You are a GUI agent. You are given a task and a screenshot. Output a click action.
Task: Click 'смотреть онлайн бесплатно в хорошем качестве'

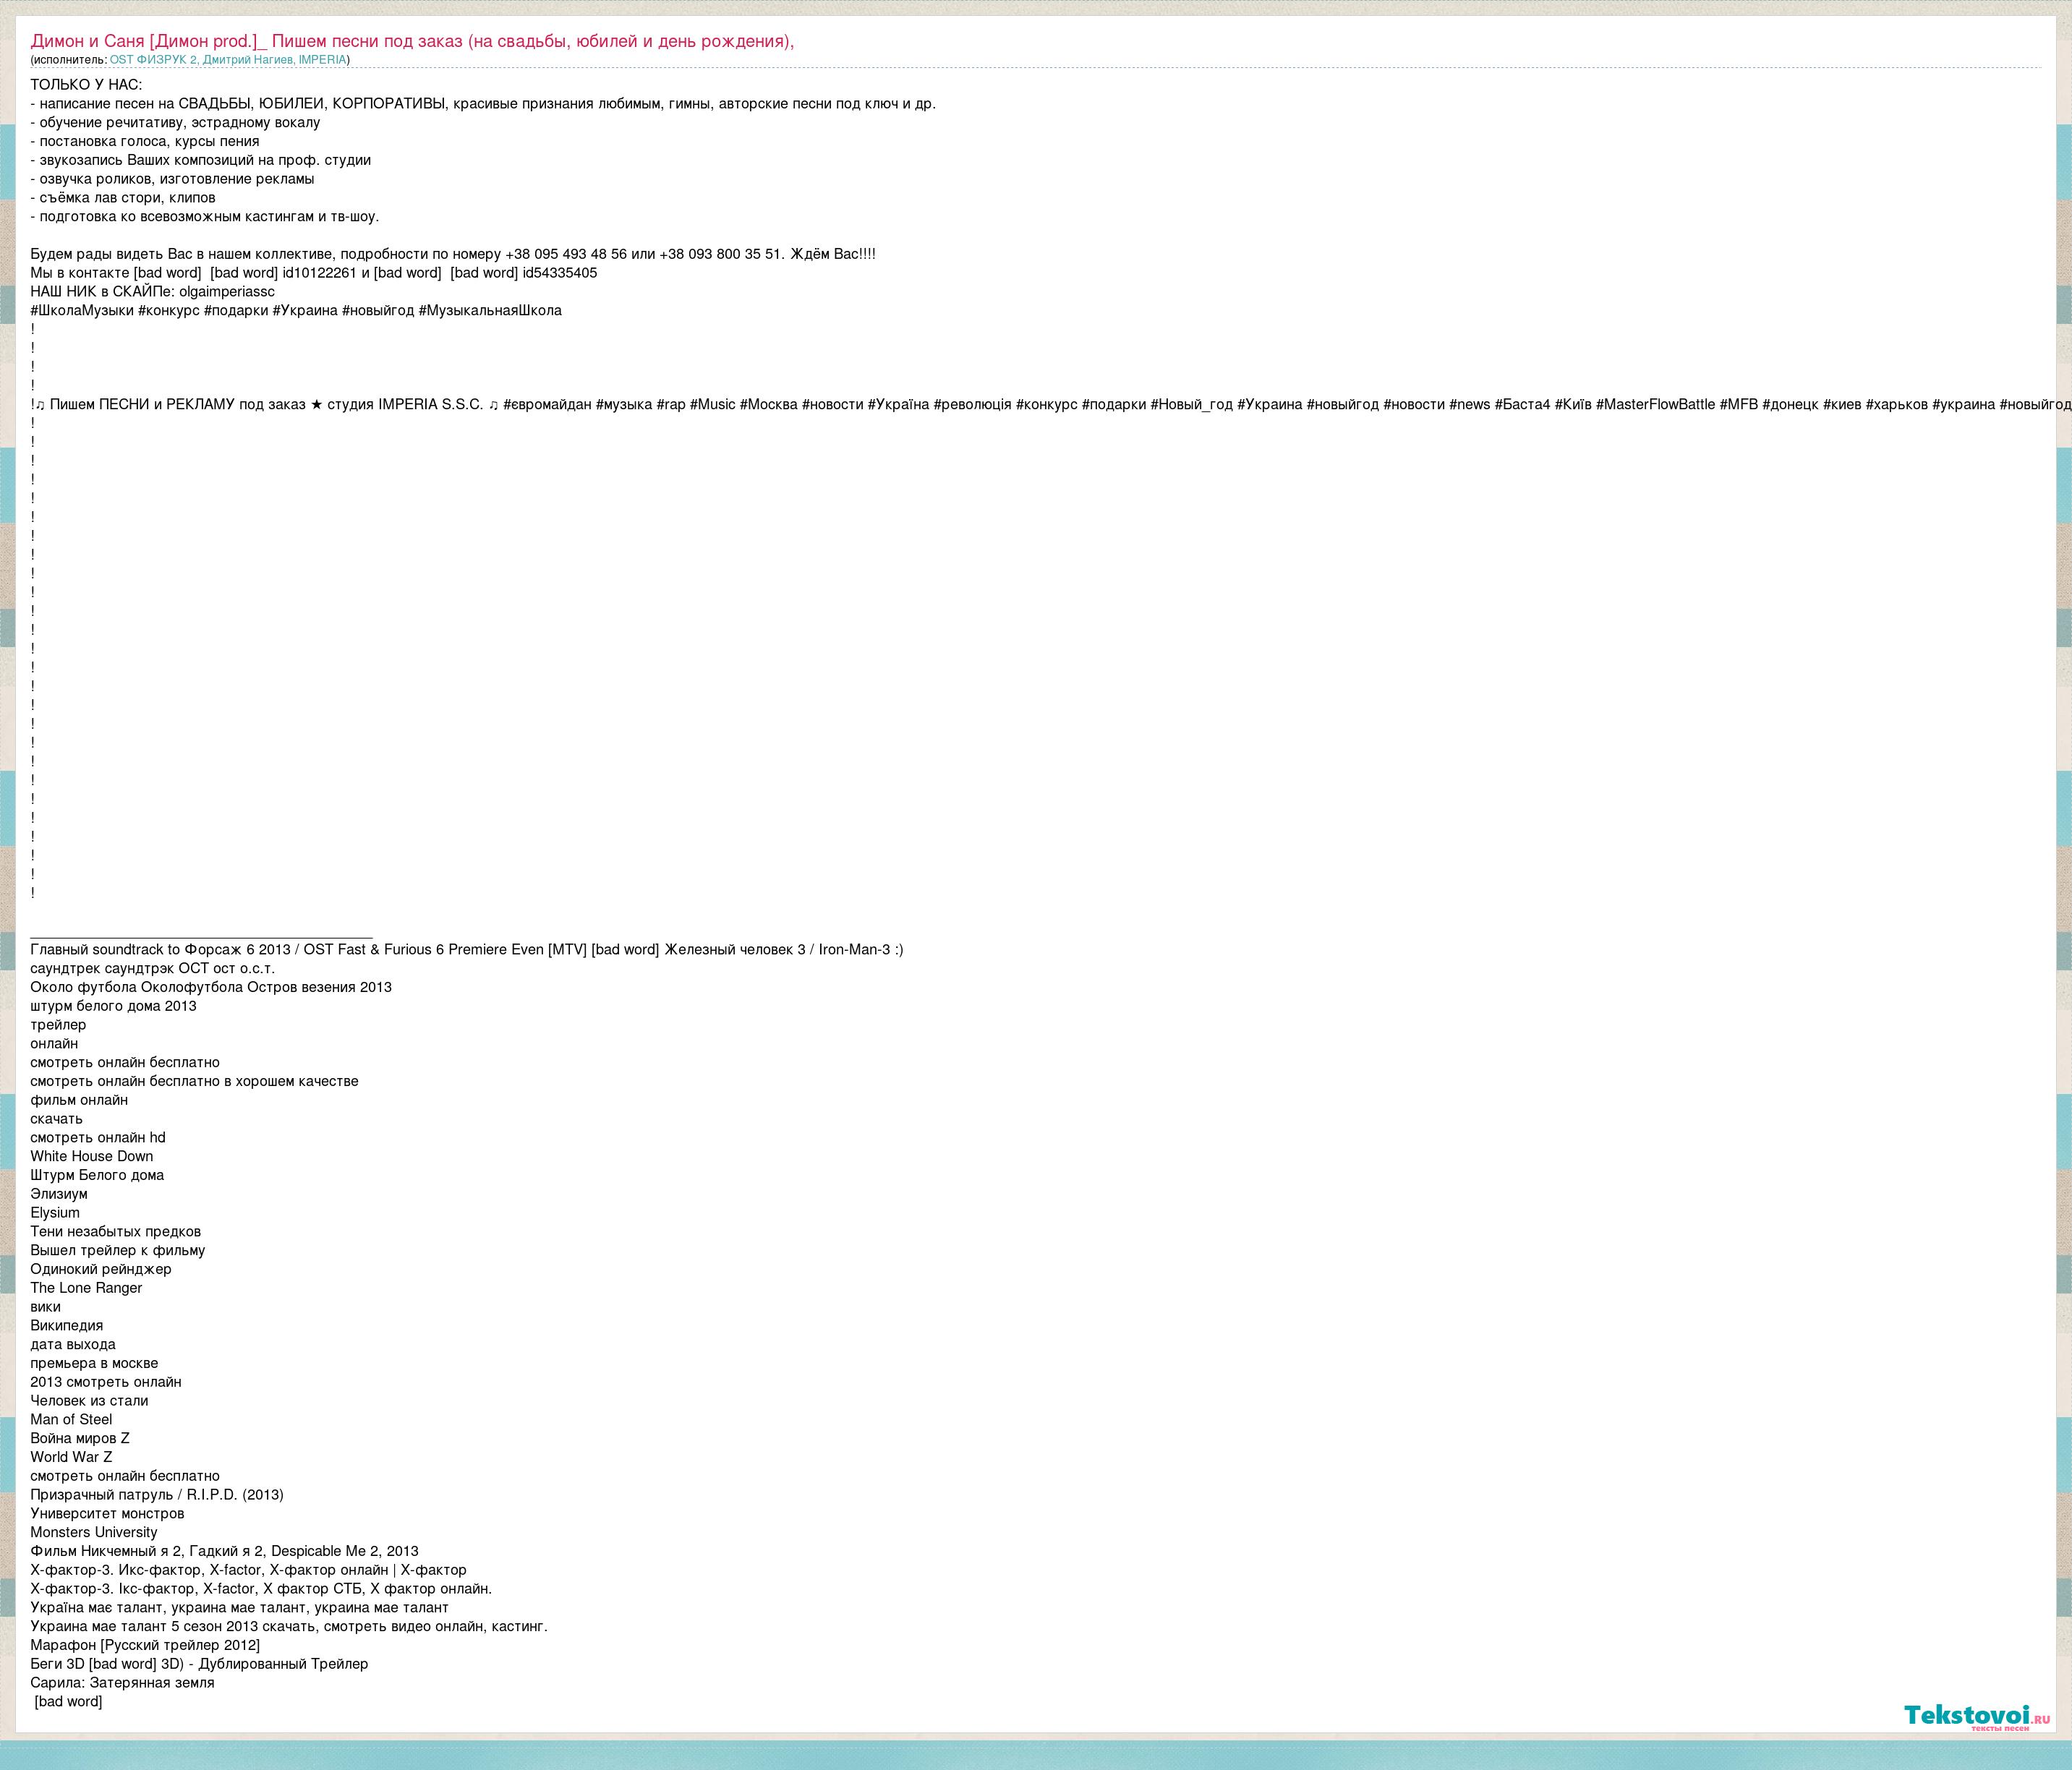coord(194,1082)
